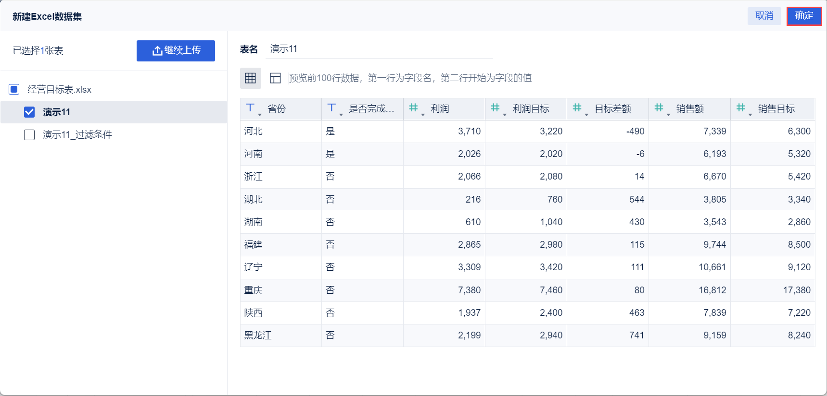Toggle the 经营目标表.xlsx file checkbox

pyautogui.click(x=14, y=89)
